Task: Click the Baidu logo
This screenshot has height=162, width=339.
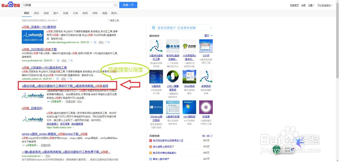Action: tap(11, 5)
